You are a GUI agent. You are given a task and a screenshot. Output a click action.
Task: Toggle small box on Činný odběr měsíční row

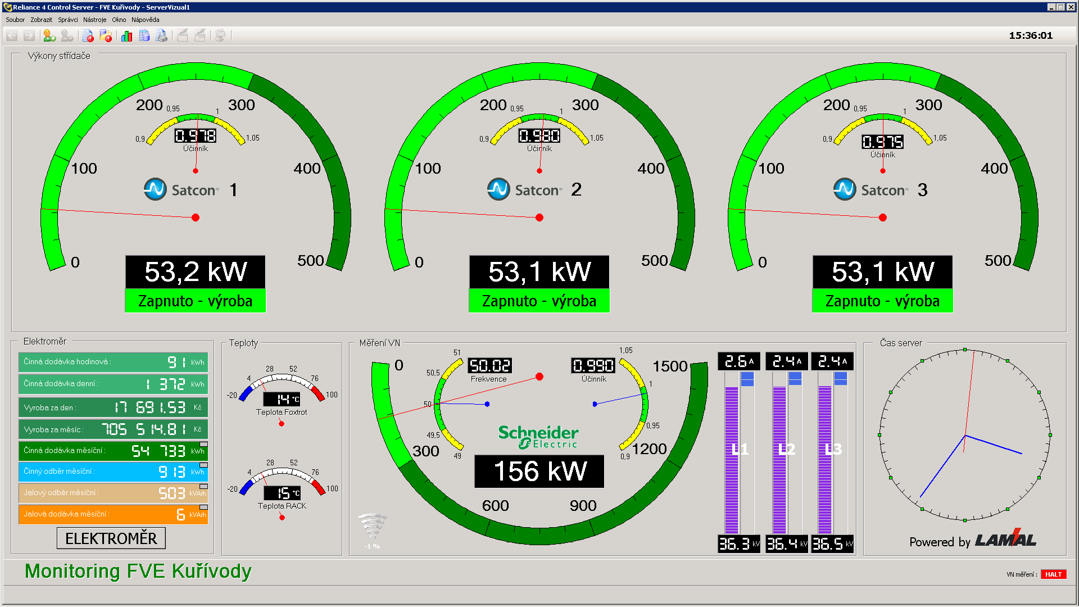point(203,465)
